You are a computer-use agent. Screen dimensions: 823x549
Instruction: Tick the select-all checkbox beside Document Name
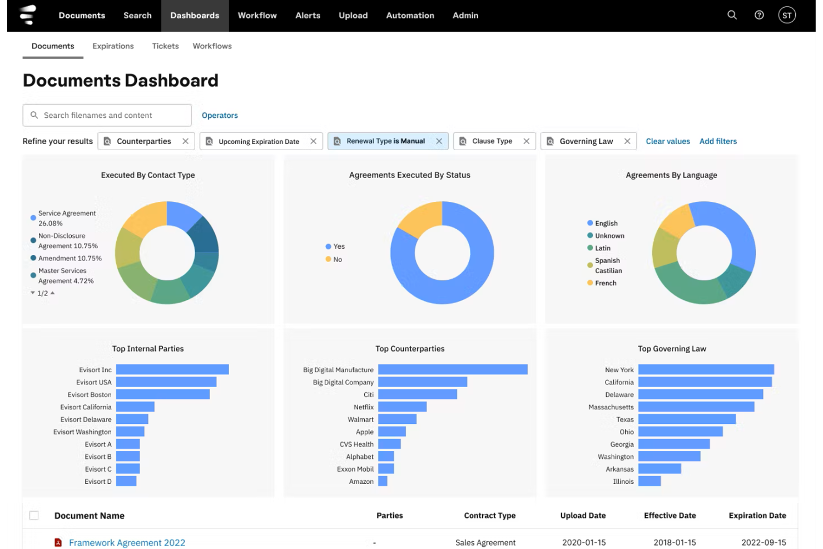click(x=34, y=516)
